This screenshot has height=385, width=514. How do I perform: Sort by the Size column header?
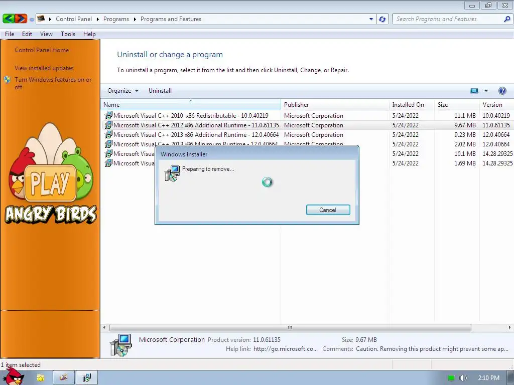pos(457,105)
